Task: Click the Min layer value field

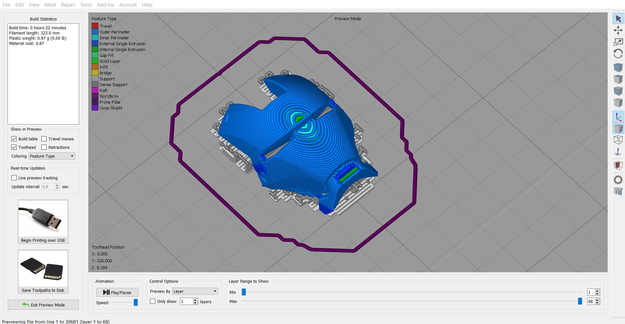Action: [x=591, y=292]
